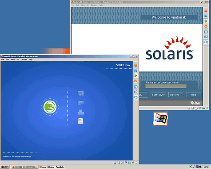The height and width of the screenshot is (169, 211).
Task: Open the Options dropdown on Solaris login
Action: 176,95
